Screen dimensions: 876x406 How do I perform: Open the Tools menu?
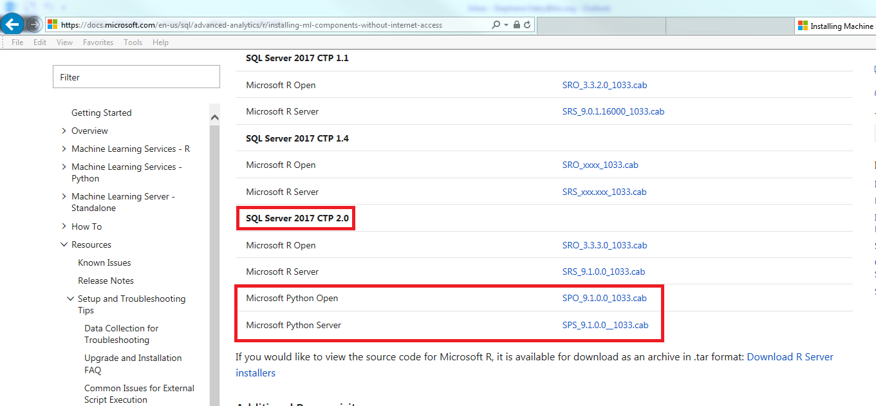tap(133, 42)
